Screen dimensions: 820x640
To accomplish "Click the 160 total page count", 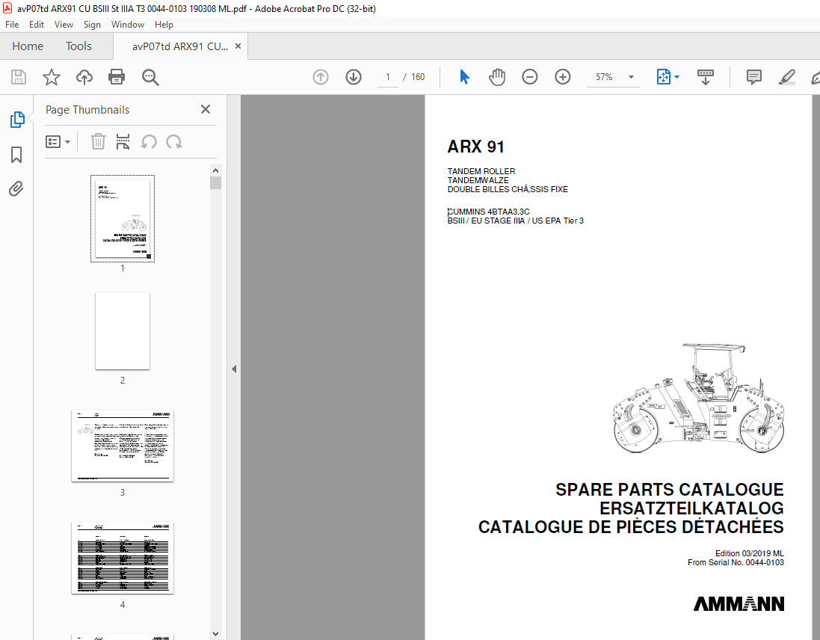I will tap(418, 78).
